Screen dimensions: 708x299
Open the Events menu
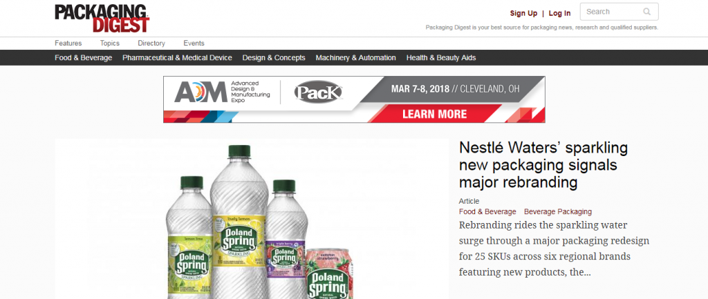[194, 44]
